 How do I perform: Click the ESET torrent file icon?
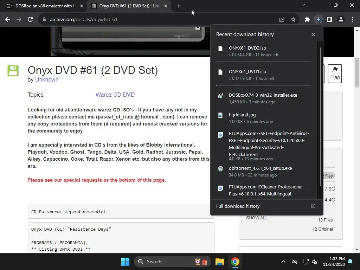[x=220, y=135]
